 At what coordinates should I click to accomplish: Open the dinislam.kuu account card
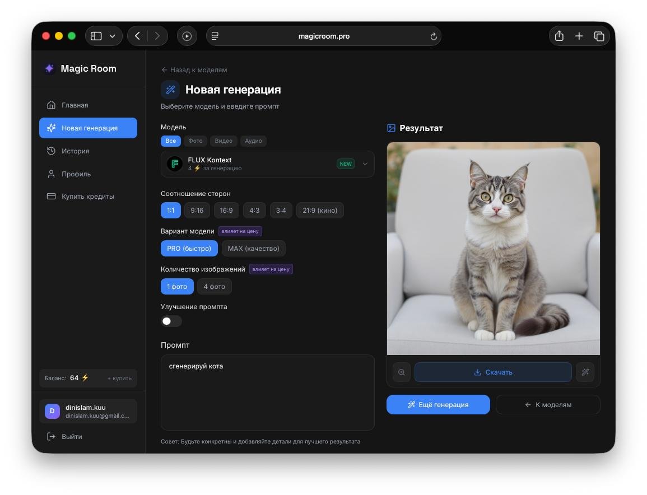88,411
